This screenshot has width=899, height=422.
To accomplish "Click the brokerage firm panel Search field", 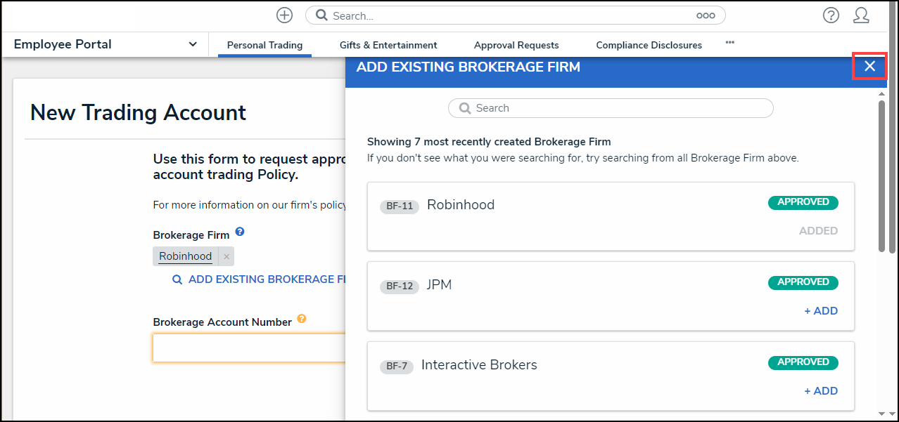I will (x=611, y=108).
